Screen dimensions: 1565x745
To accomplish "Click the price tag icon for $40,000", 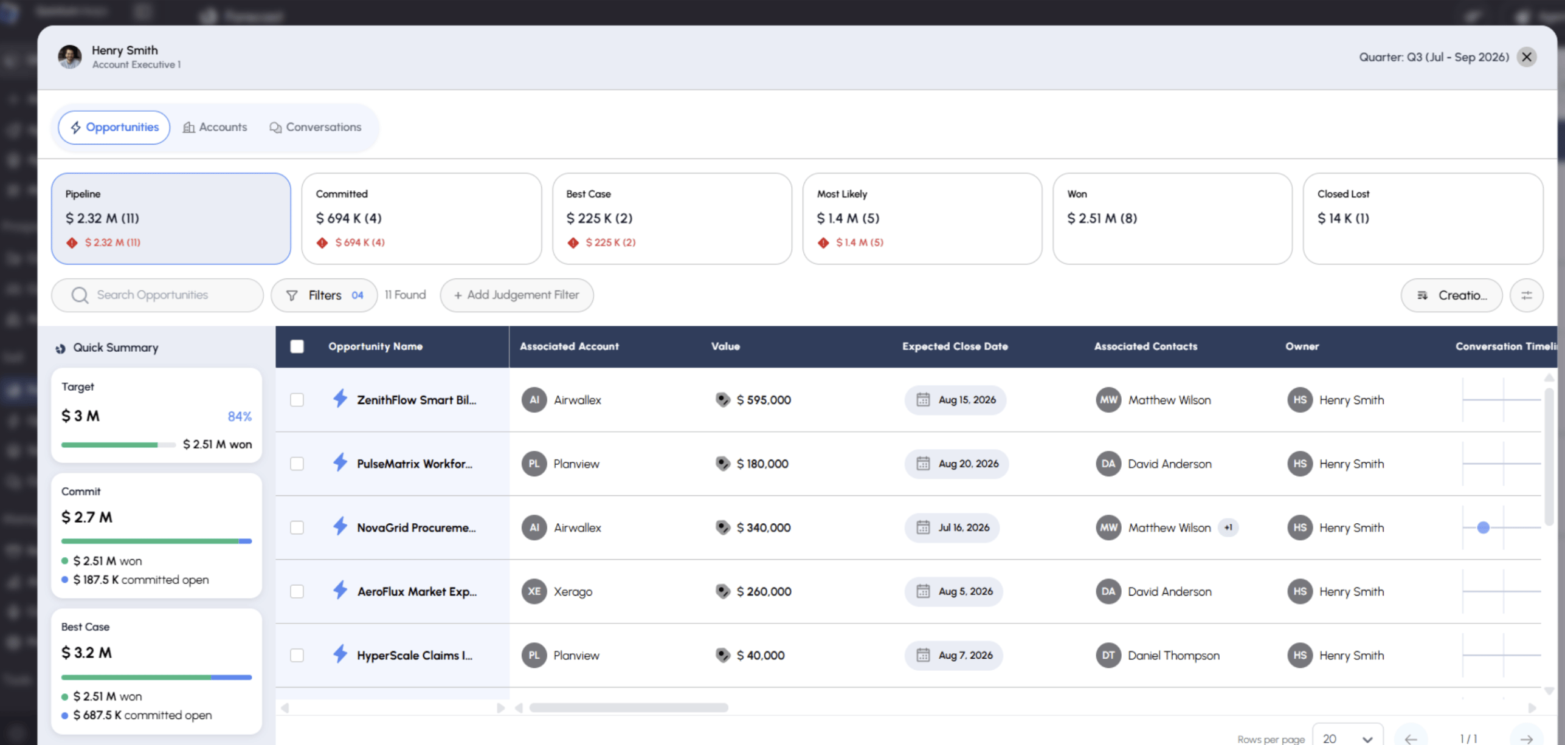I will tap(722, 655).
